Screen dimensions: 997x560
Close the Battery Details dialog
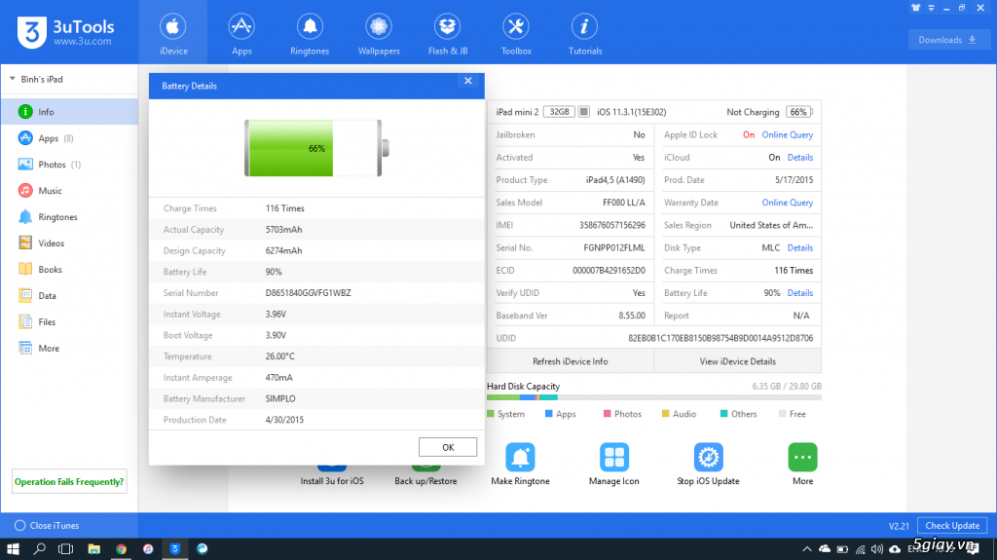tap(468, 81)
